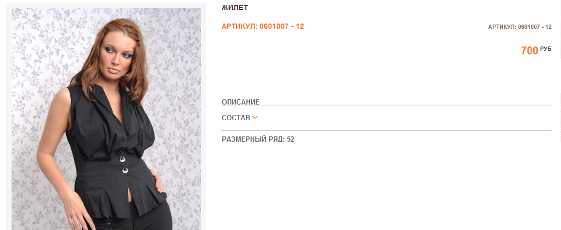The image size is (561, 230).
Task: Select the orange АРТИКУЛ: 0601007 - 12 text
Action: tap(263, 26)
